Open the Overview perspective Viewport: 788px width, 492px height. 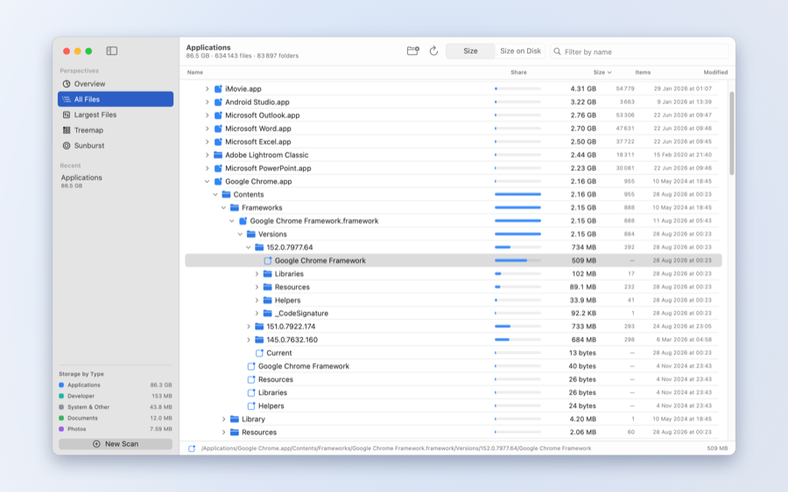click(x=116, y=84)
